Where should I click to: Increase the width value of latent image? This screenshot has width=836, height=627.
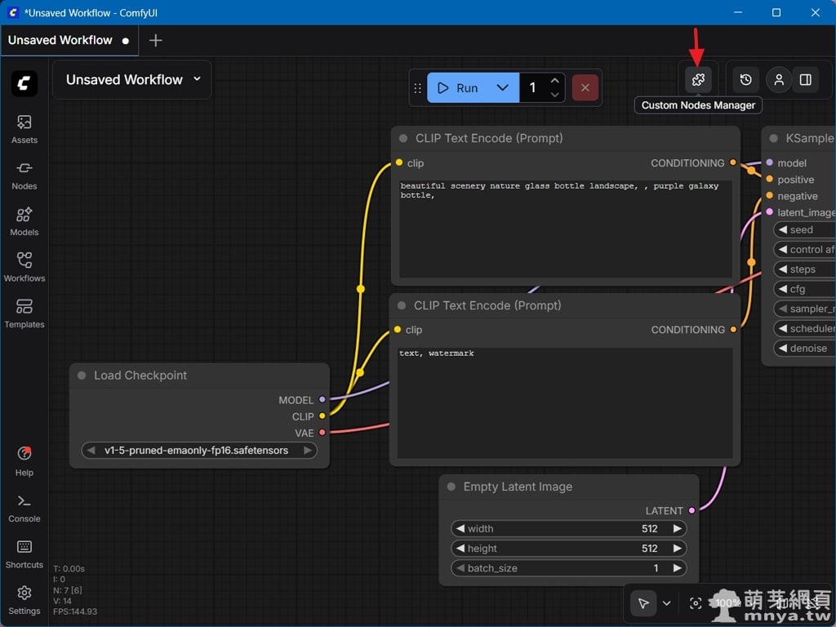pyautogui.click(x=677, y=529)
